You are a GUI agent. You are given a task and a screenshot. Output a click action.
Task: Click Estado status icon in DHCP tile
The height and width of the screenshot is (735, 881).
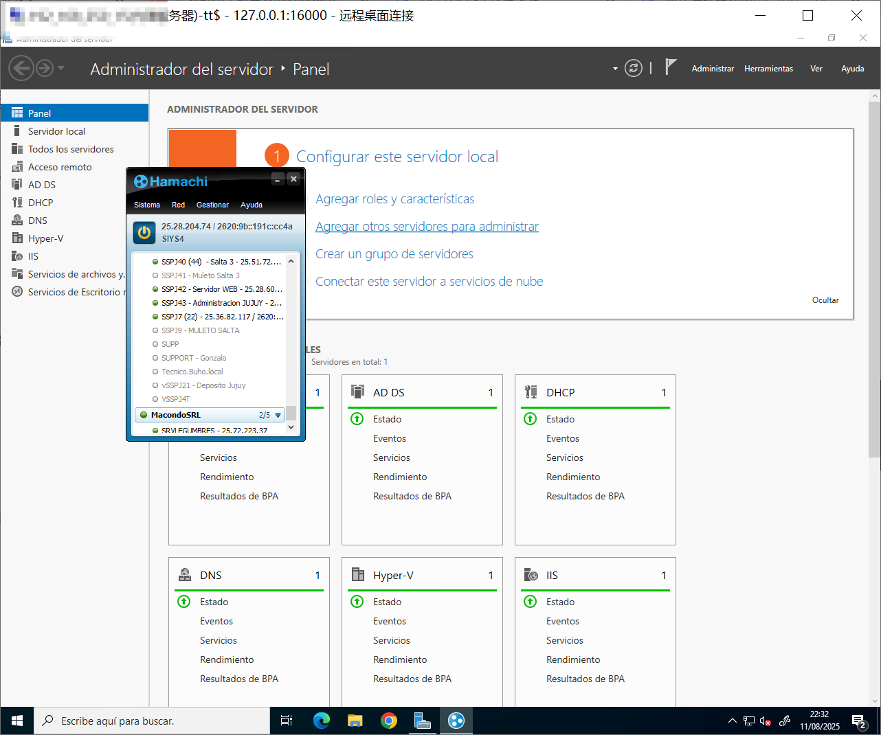point(531,419)
